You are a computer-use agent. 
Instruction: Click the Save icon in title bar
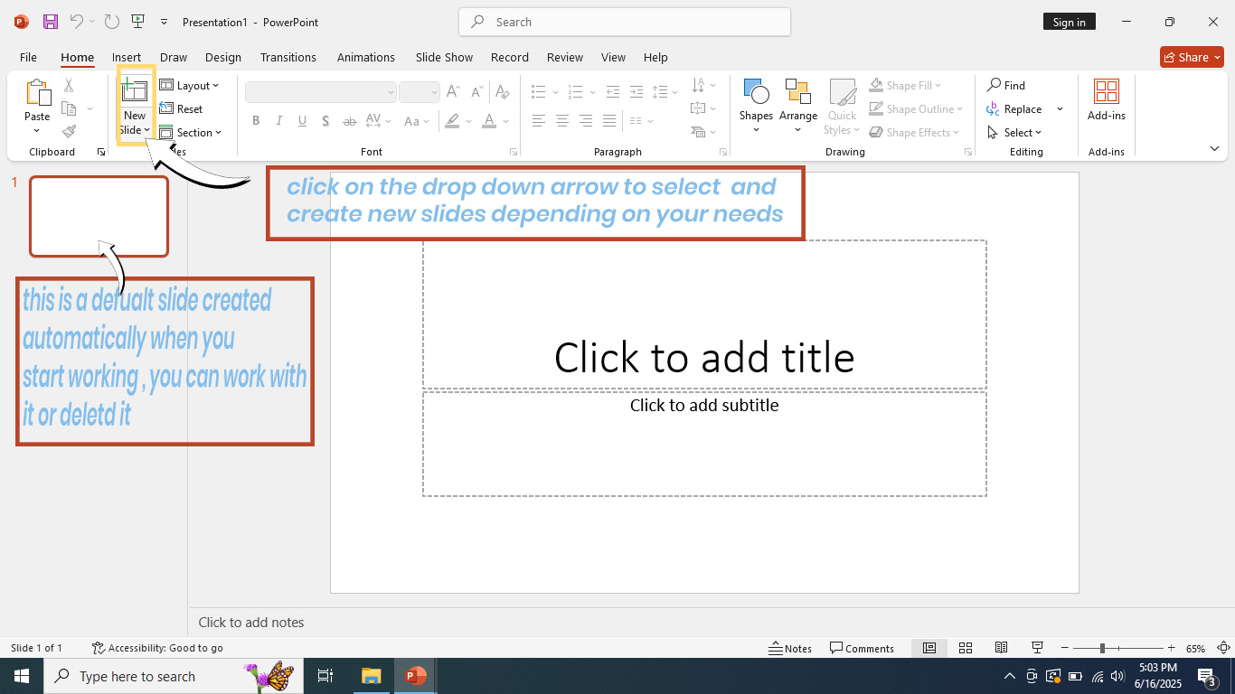[x=51, y=22]
